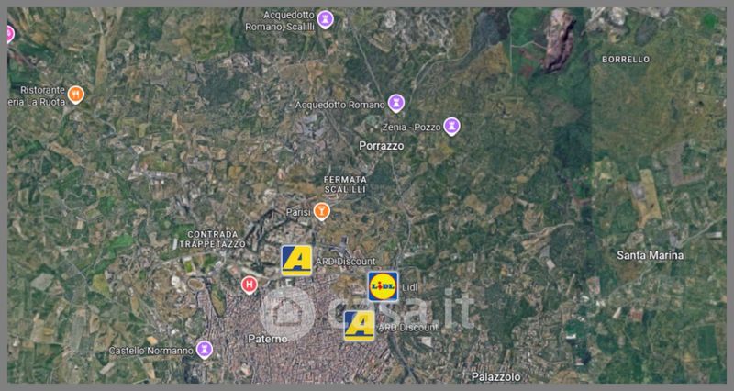This screenshot has height=391, width=734.
Task: Click the FERMATA SCALILLI stop label
Action: click(346, 184)
